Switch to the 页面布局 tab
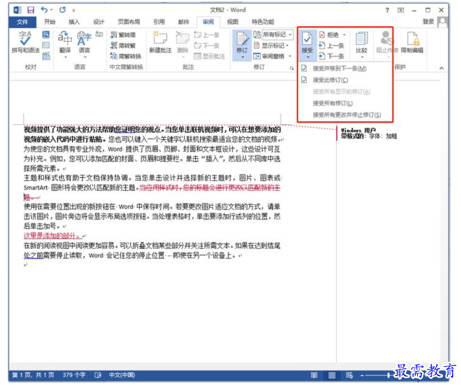461x388 pixels. 129,22
